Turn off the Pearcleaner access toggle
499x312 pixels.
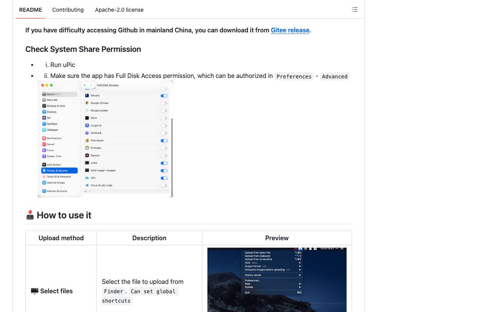pyautogui.click(x=164, y=140)
